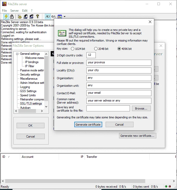Click Cancel in FileZilla Server Options
The image size is (177, 190).
pyautogui.click(x=31, y=137)
